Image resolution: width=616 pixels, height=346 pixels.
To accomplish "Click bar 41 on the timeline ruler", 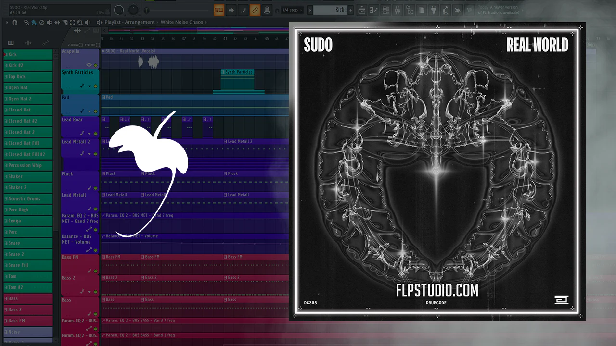I will (225, 39).
